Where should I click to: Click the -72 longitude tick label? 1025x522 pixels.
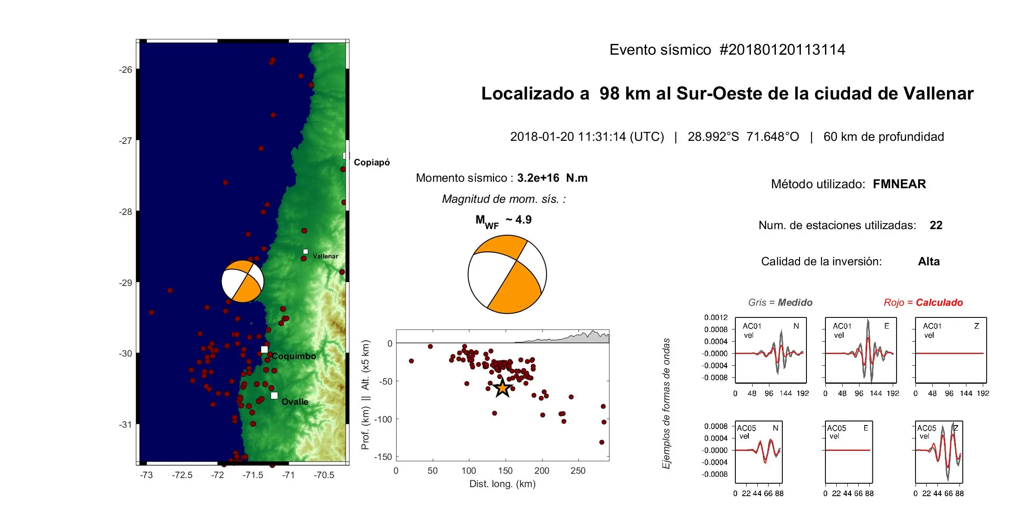pos(217,475)
